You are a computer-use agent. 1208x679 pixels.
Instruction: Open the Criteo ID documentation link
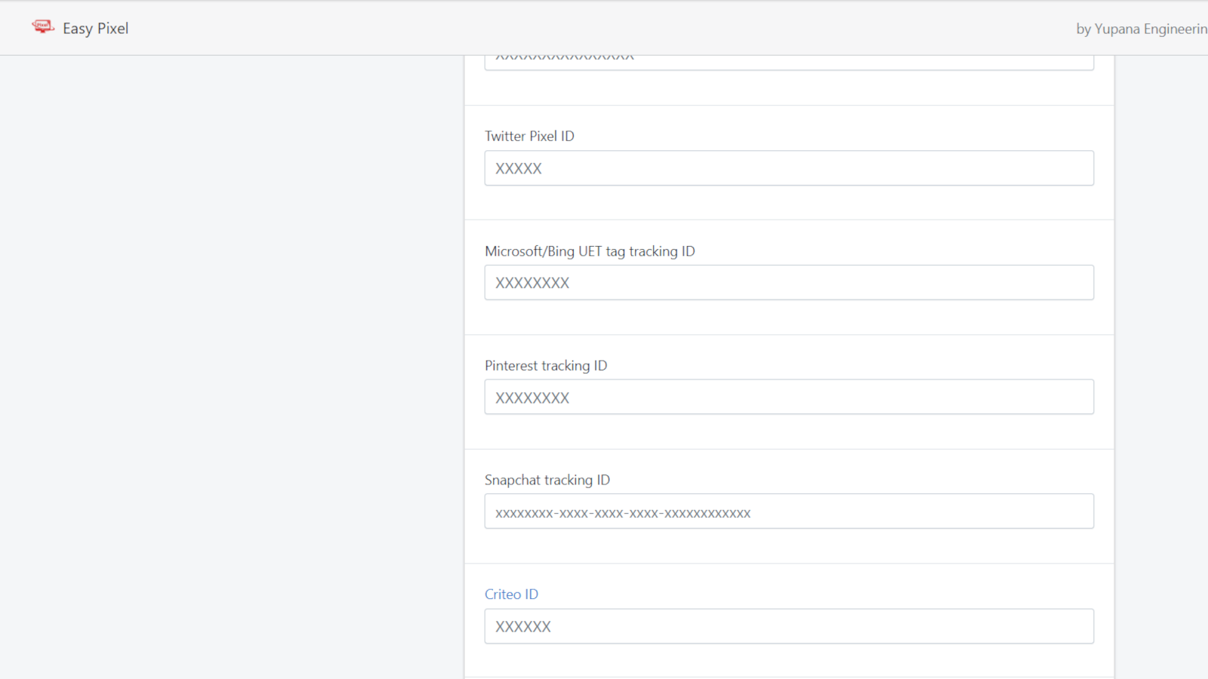(x=512, y=594)
